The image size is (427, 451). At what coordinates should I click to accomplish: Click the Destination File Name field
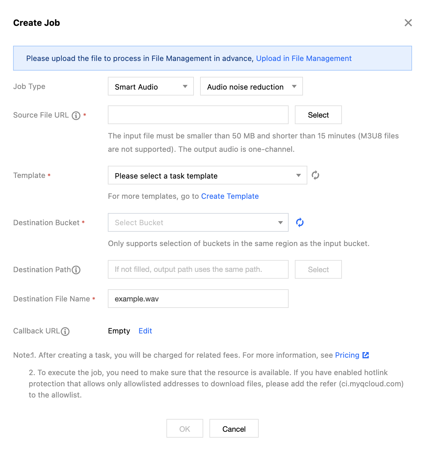(x=198, y=299)
